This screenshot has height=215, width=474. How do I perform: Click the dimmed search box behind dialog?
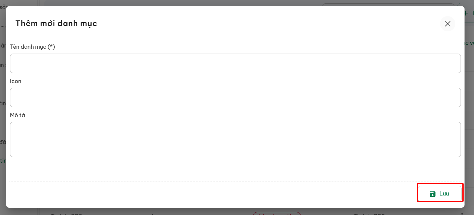(388, 5)
